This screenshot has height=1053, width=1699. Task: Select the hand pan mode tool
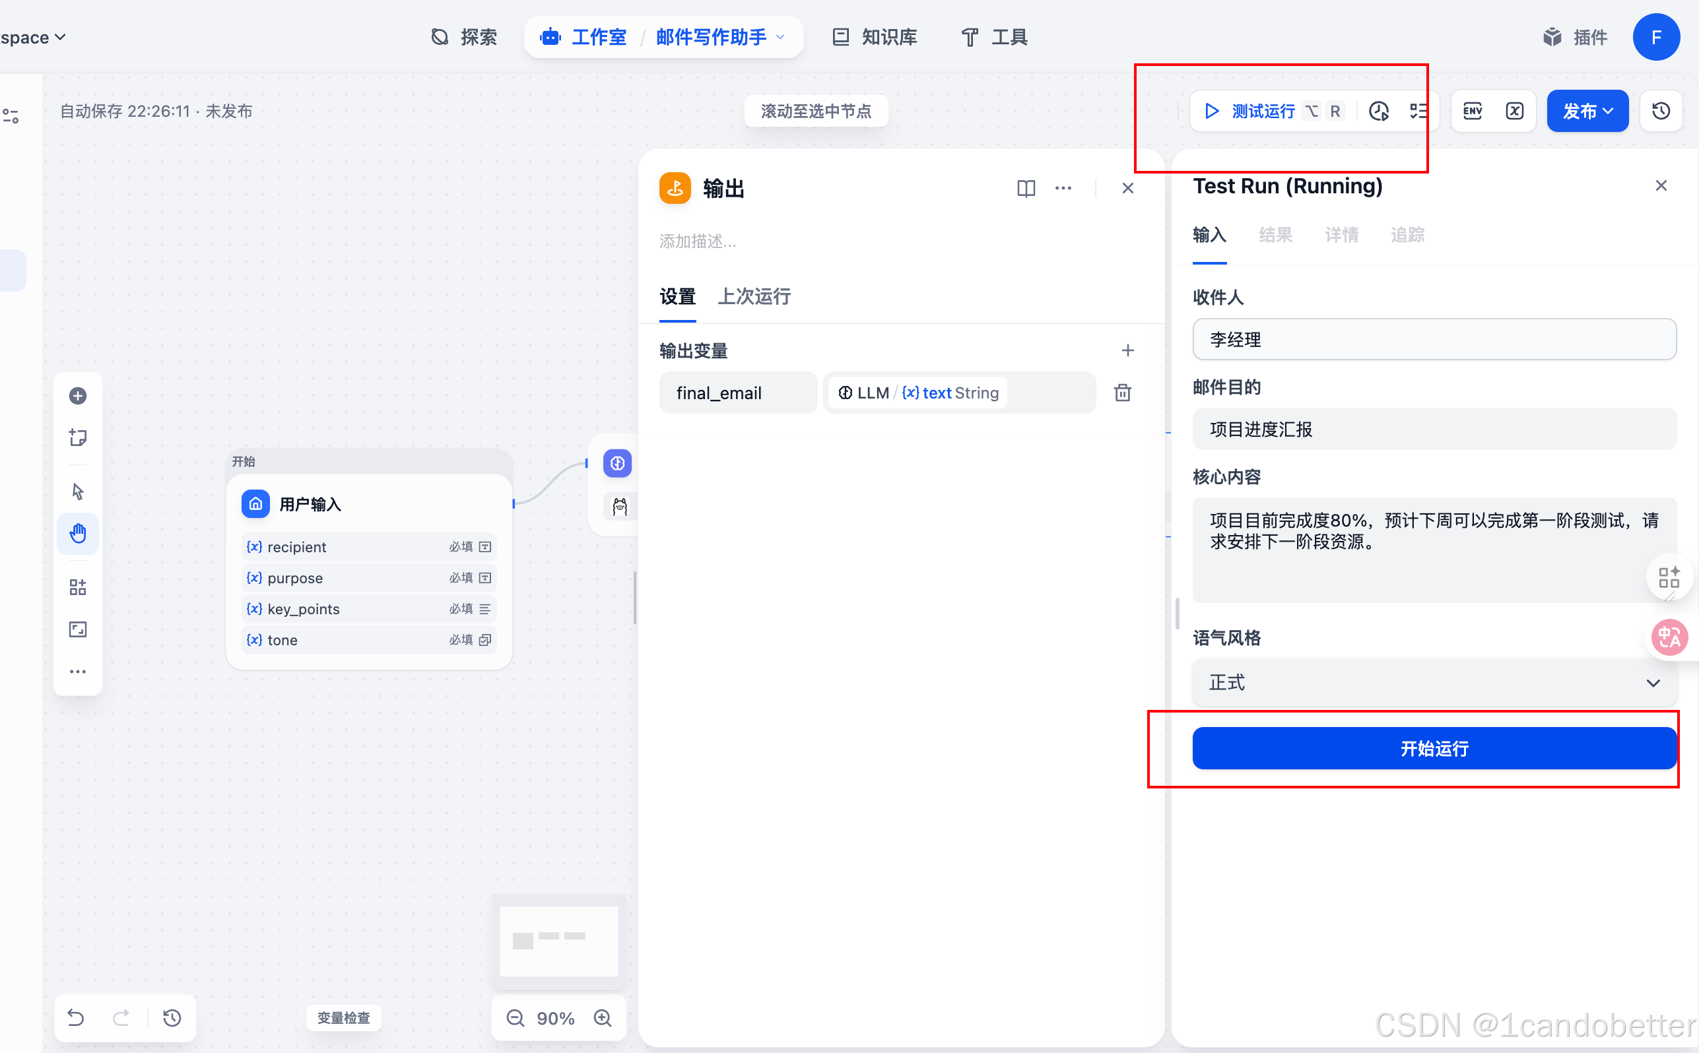[77, 534]
